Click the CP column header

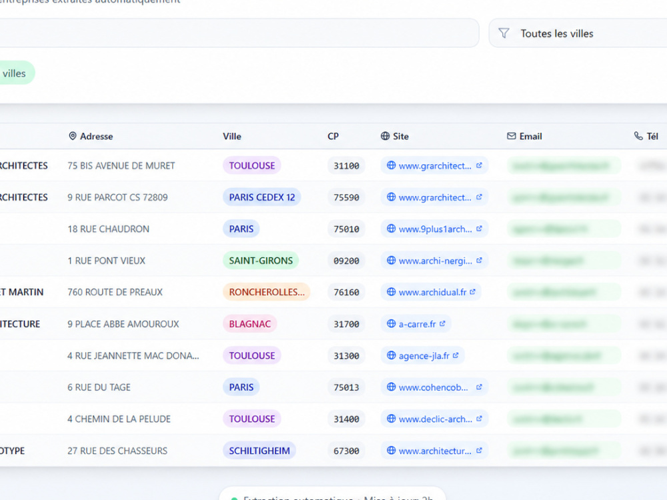(333, 136)
